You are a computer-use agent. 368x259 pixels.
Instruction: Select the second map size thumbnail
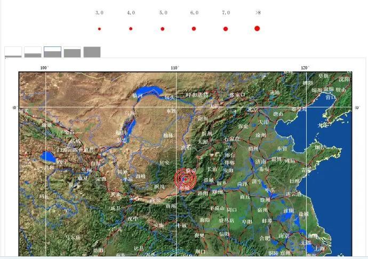33,52
